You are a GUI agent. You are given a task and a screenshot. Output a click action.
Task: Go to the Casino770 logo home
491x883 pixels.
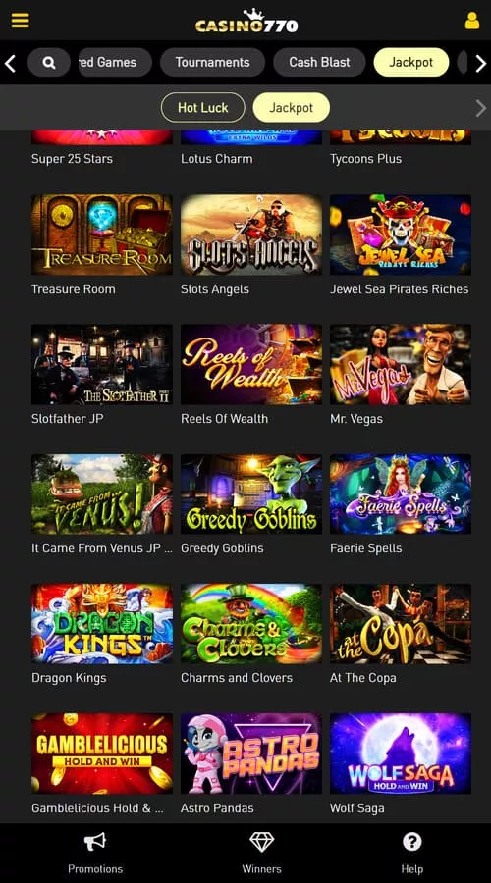coord(246,21)
